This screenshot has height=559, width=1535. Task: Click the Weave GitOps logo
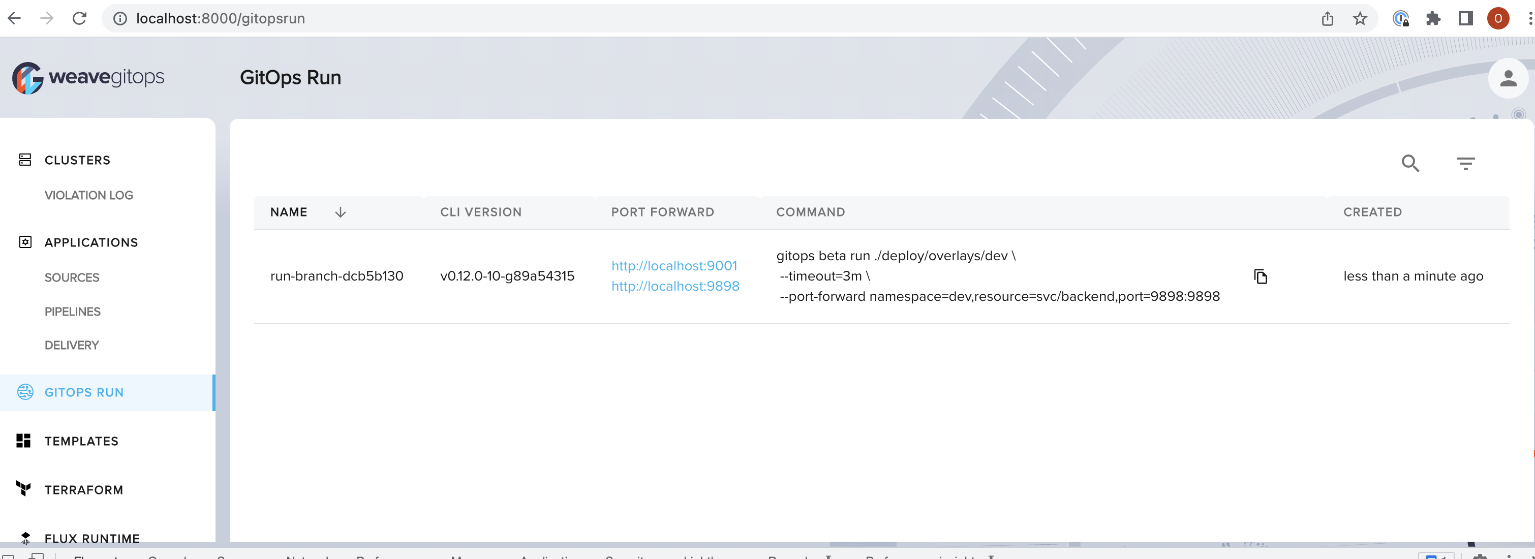tap(88, 77)
